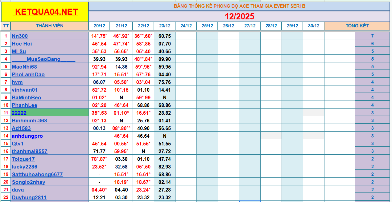Select the 29/12 date header
The image size is (392, 202).
(x=292, y=26)
